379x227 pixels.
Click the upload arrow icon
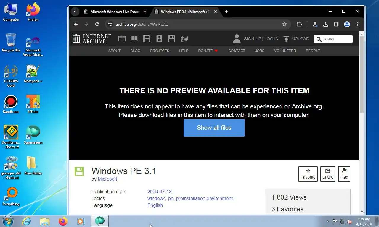(286, 39)
